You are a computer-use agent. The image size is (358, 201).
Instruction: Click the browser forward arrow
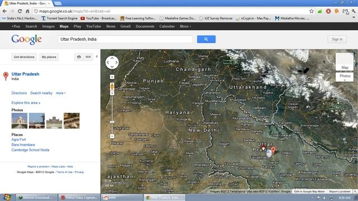[x=12, y=11]
